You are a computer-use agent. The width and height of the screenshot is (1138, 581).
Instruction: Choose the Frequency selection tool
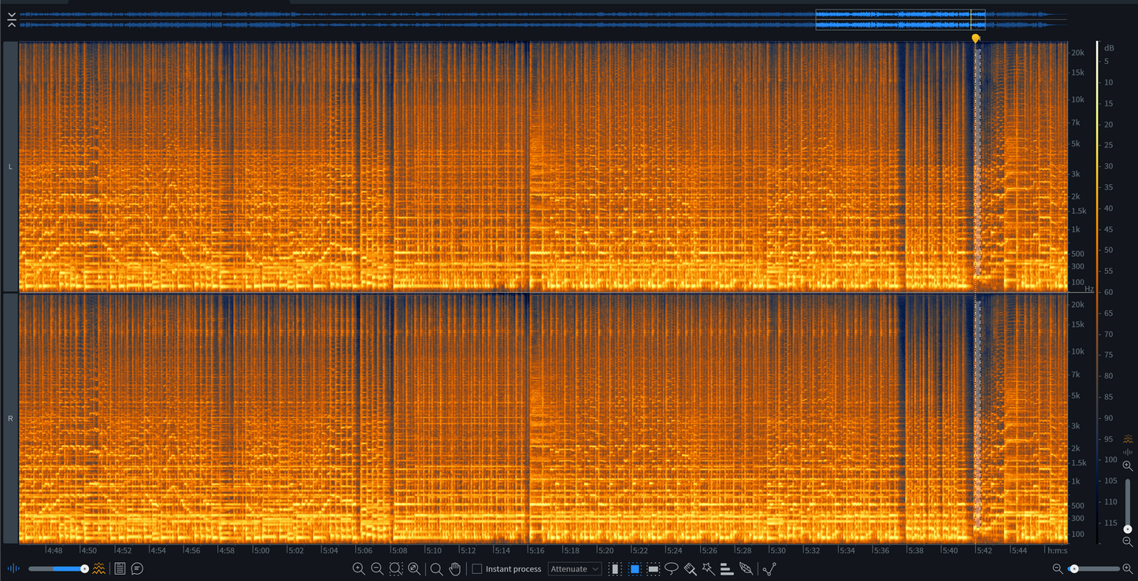(653, 568)
